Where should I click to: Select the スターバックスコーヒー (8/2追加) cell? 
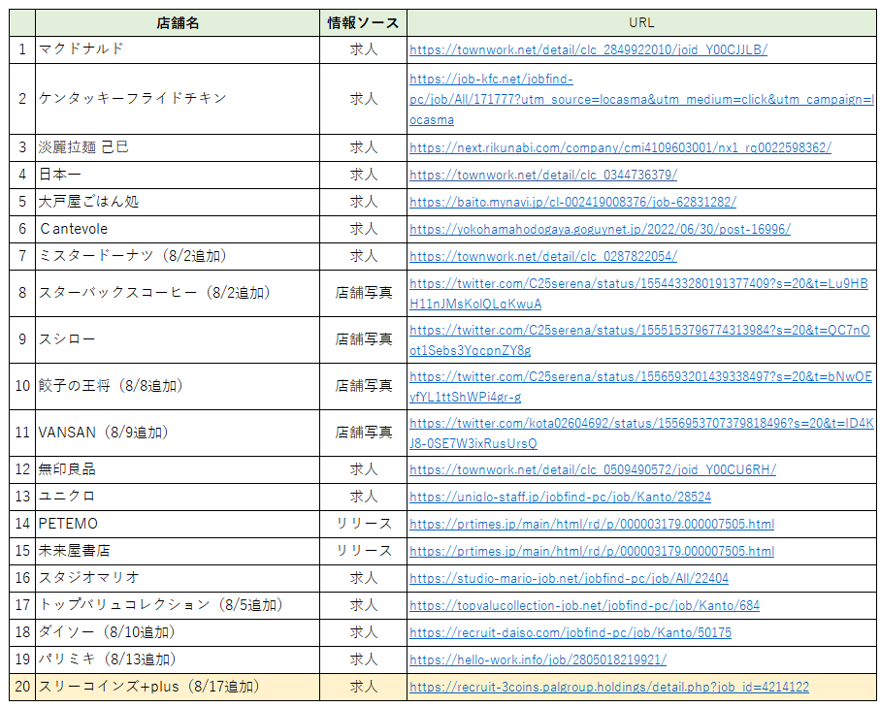point(178,294)
